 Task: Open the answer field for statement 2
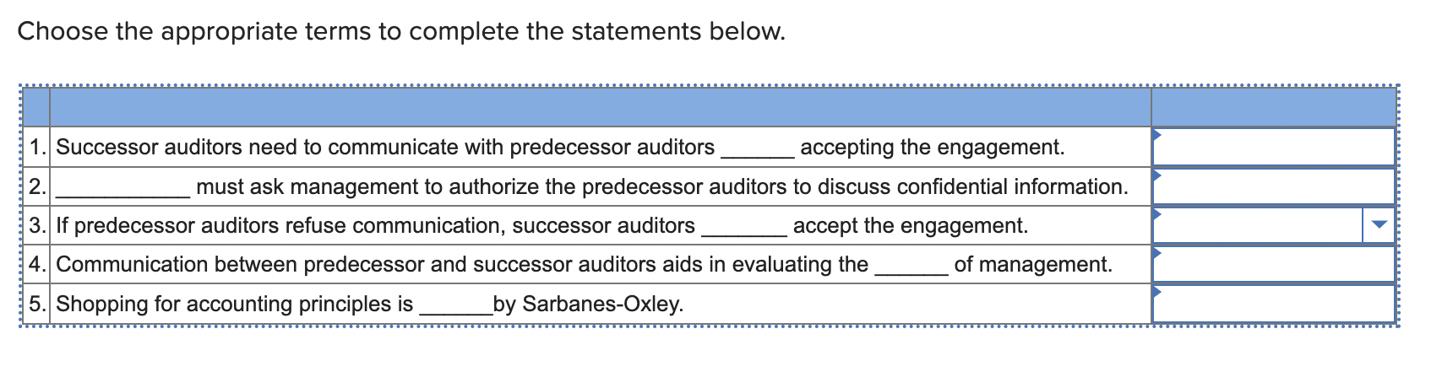click(1273, 186)
